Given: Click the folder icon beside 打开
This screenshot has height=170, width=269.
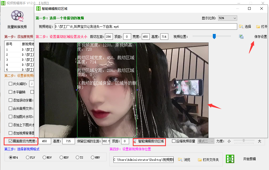Looking at the screenshot, I should tap(258, 27).
